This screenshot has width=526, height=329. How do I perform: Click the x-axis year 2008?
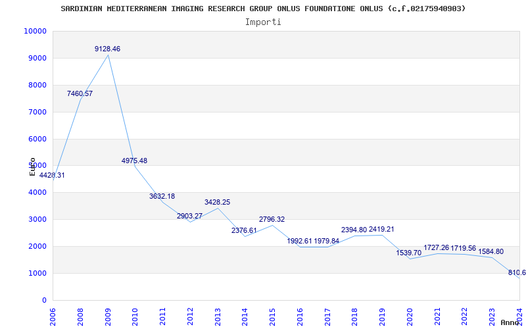80,316
